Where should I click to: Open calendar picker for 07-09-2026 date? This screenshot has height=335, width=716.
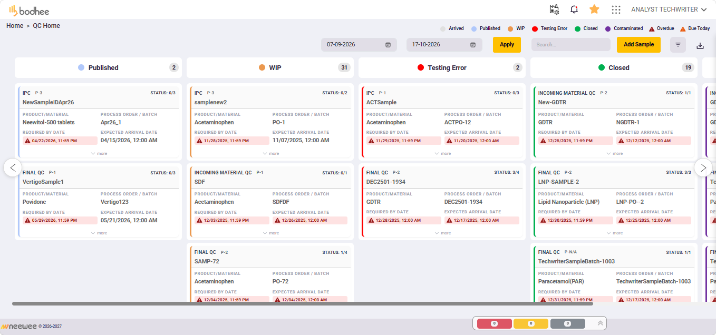388,45
